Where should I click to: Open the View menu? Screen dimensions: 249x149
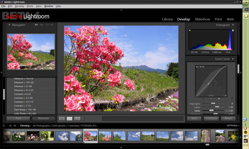39,6
